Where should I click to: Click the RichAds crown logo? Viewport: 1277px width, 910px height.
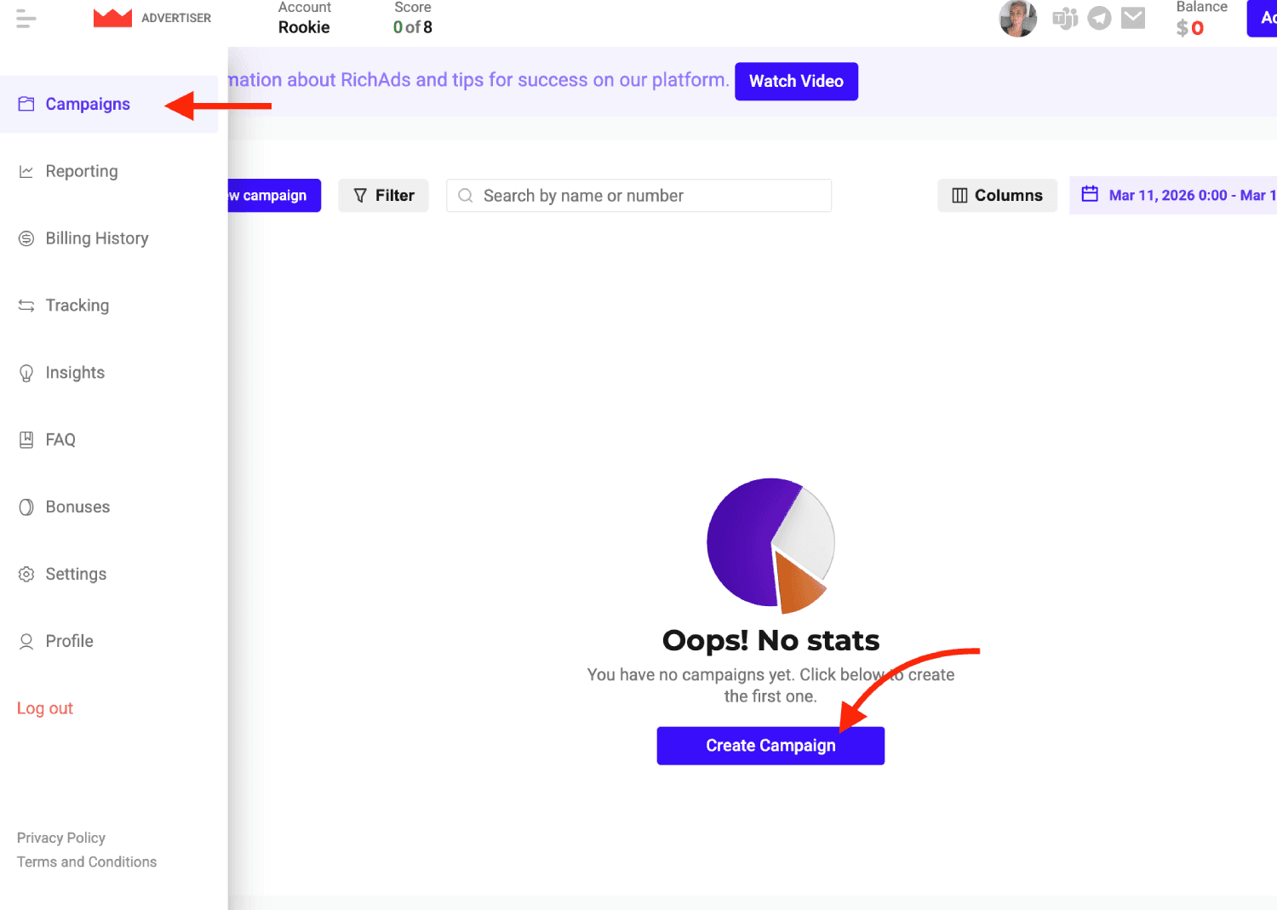point(112,18)
